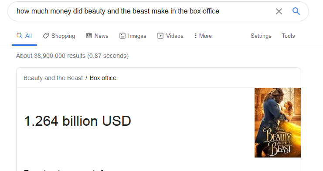Screen dimensions: 323x171
Task: Open the Settings menu
Action: 261,36
